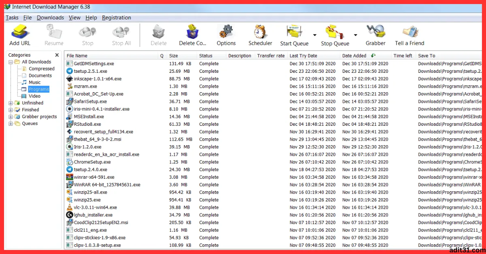Open the View menu
Image resolution: width=486 pixels, height=254 pixels.
(x=75, y=17)
